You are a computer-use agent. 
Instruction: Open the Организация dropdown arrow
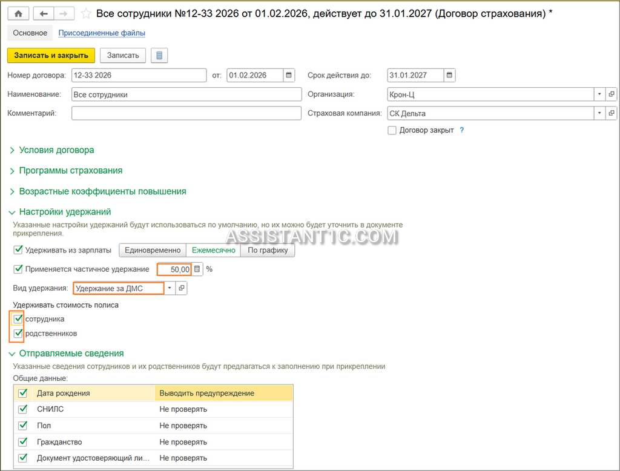(599, 94)
